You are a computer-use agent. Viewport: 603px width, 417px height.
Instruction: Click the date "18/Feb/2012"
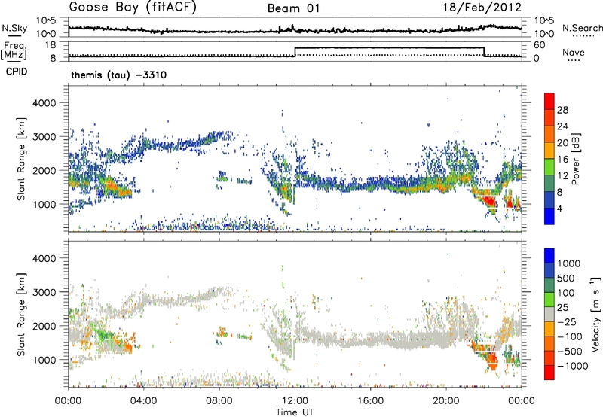click(x=482, y=8)
